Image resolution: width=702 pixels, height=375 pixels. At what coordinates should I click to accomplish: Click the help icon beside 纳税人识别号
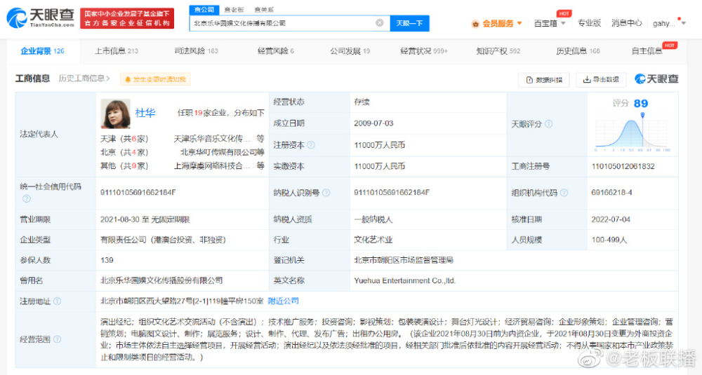point(327,193)
